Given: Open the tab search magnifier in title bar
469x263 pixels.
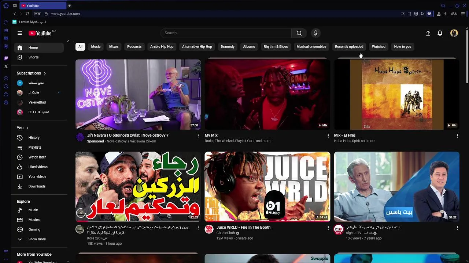Looking at the screenshot, I should coord(443,5).
